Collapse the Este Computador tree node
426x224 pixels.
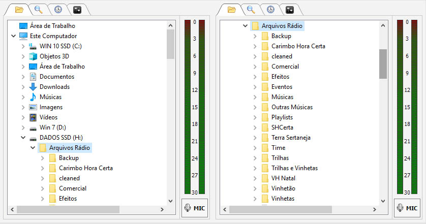[x=13, y=36]
